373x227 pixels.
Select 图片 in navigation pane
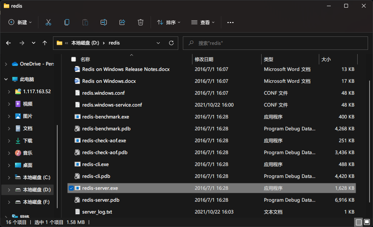pos(28,116)
